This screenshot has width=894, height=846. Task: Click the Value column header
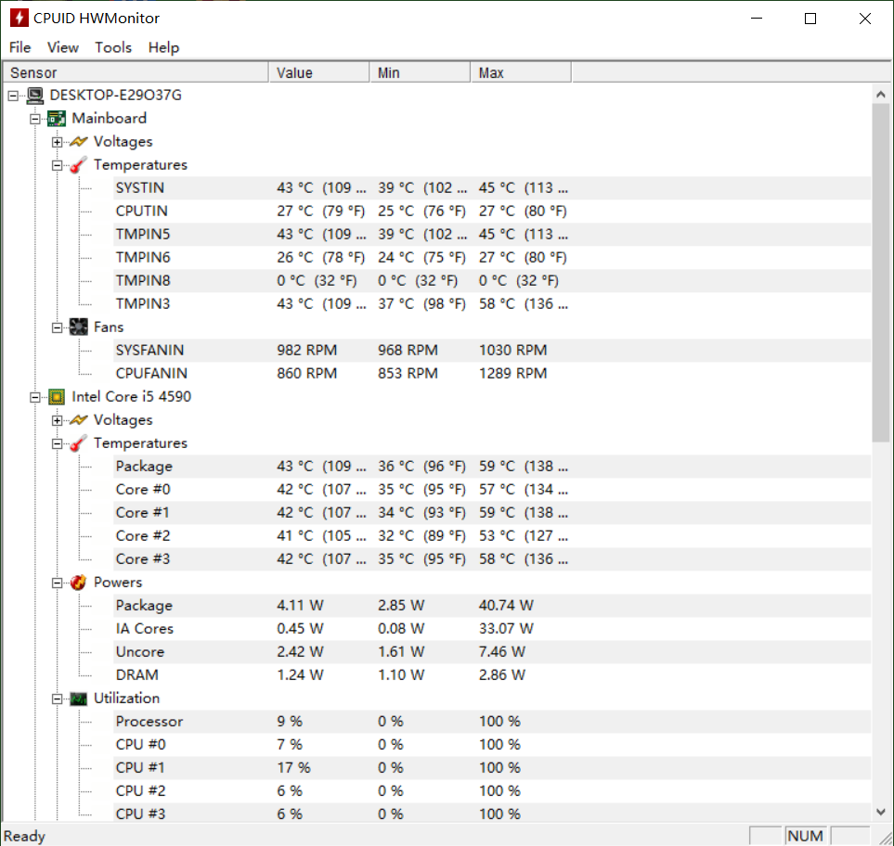point(318,73)
